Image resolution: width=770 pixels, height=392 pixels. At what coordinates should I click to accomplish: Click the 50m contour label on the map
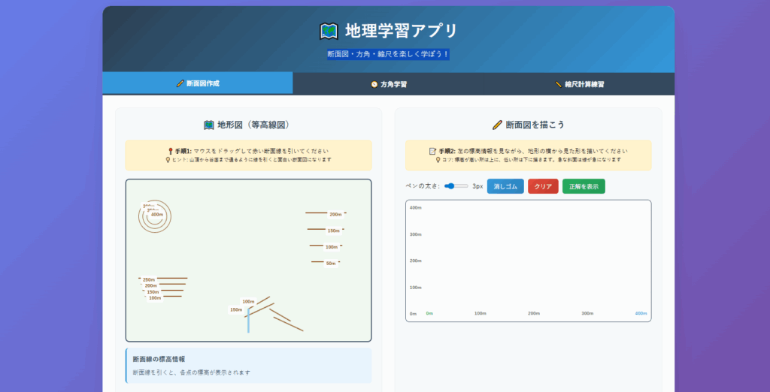(x=331, y=264)
